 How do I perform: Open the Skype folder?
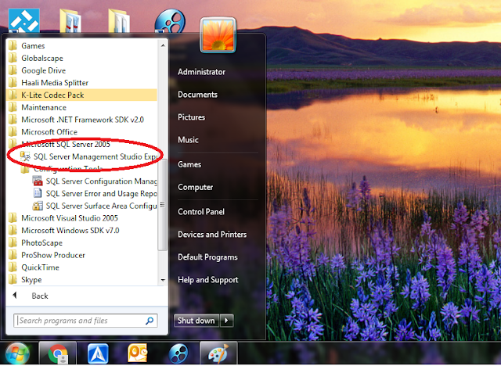81,280
